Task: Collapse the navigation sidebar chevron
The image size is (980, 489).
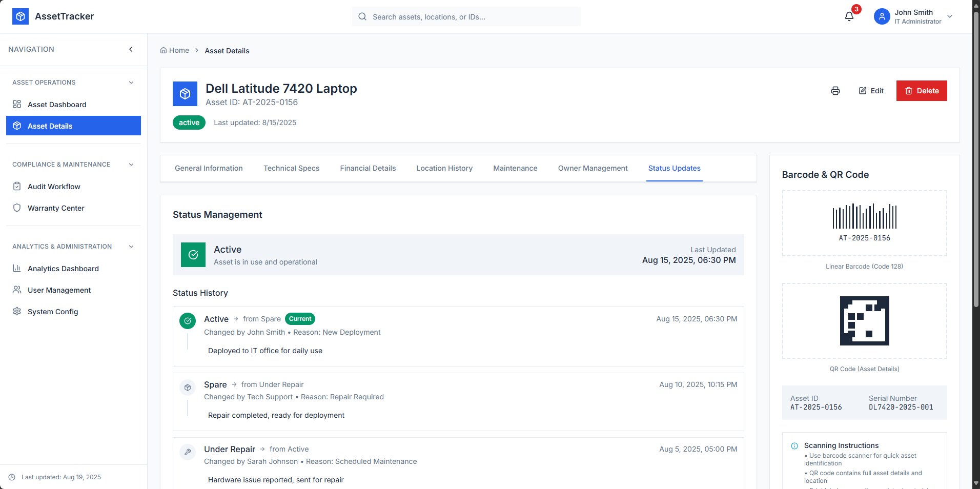Action: (x=131, y=49)
